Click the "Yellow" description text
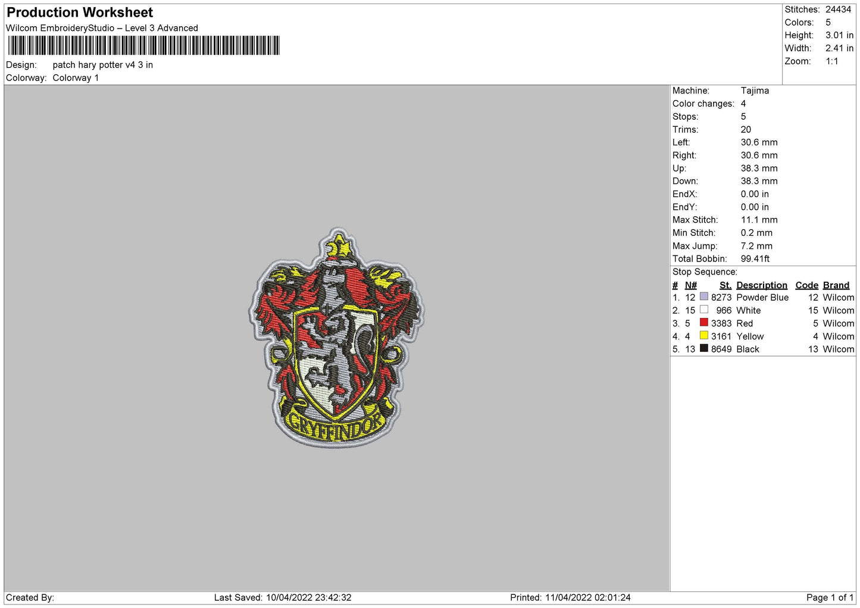Screen dimensions: 860x608 [750, 336]
